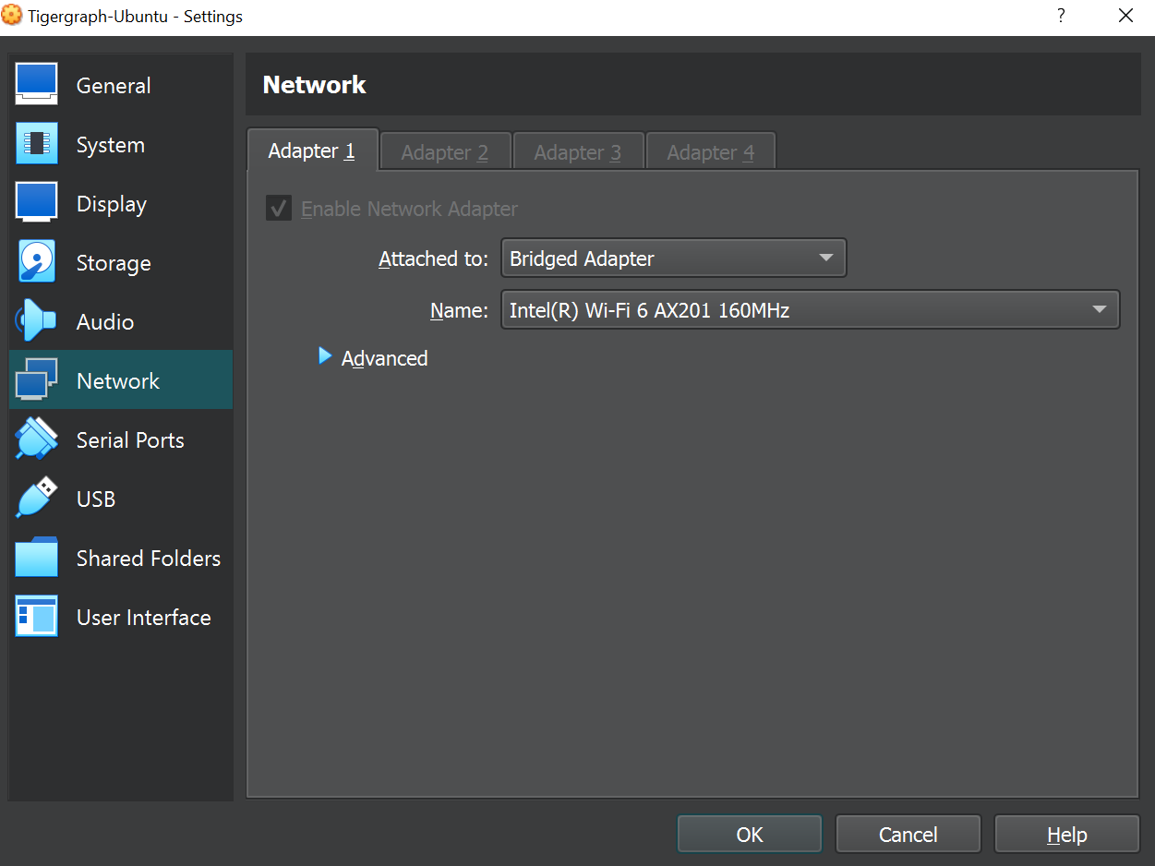The height and width of the screenshot is (866, 1155).
Task: Select the Adapter 3 tab
Action: (578, 151)
